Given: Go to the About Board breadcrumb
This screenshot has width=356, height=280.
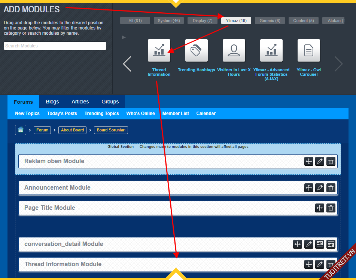Looking at the screenshot, I should [x=72, y=130].
